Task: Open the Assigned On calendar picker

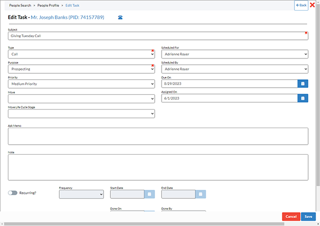Action: point(302,98)
